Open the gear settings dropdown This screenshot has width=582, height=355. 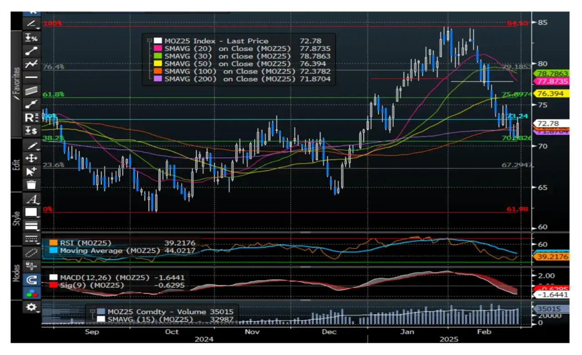(x=31, y=308)
